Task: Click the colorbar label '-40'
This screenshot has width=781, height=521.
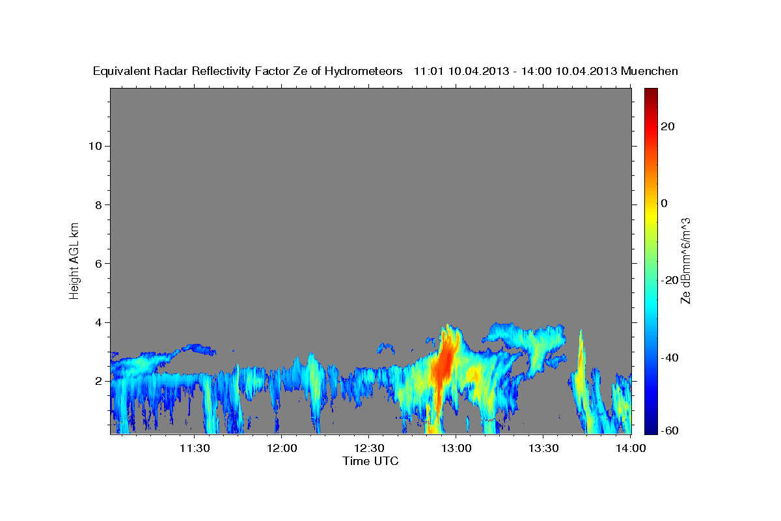Action: pos(670,357)
